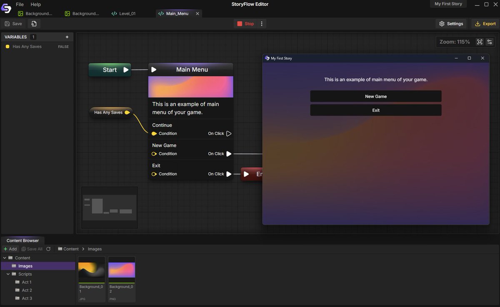Click Images in the breadcrumb path
The width and height of the screenshot is (500, 307).
[x=95, y=249]
